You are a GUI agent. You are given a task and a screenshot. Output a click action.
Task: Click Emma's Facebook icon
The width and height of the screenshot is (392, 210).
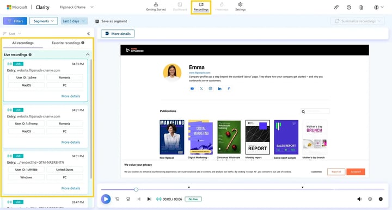[229, 89]
